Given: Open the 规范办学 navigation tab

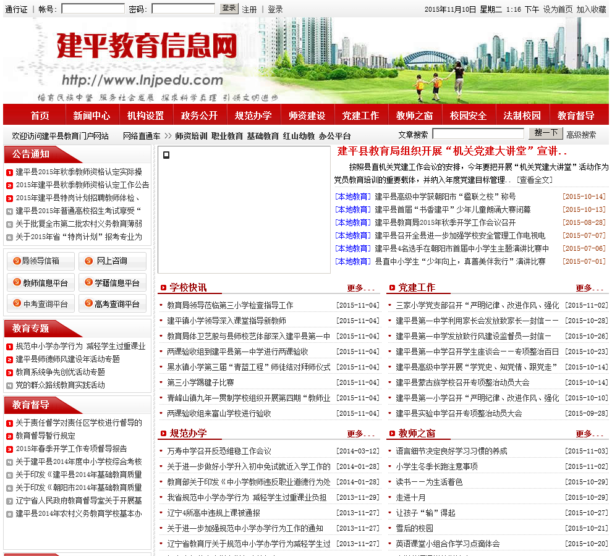Looking at the screenshot, I should tap(253, 116).
